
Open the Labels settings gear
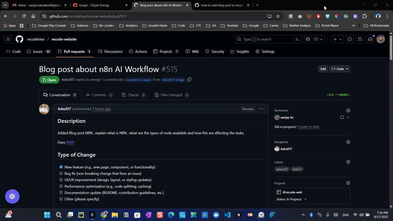coord(348,162)
